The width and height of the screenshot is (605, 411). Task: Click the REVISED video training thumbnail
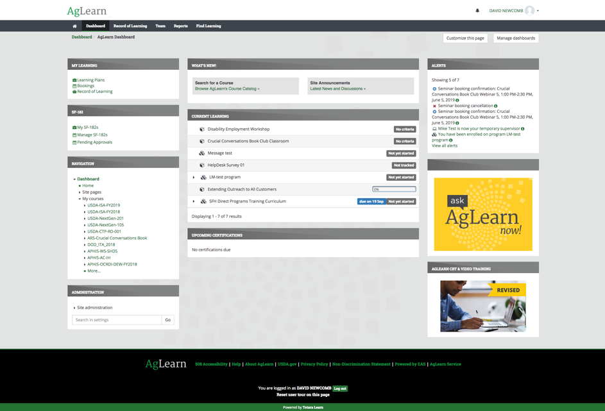[x=483, y=306]
